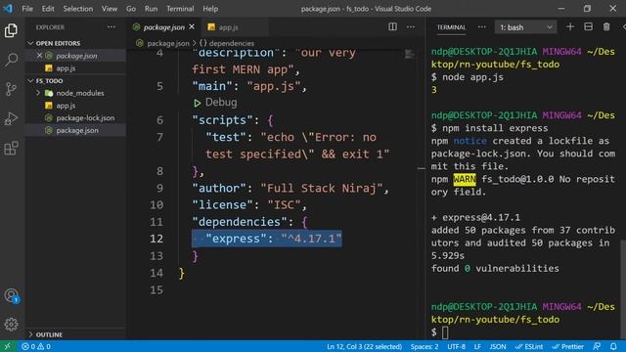
Task: Close the package.json editor tab
Action: pyautogui.click(x=192, y=26)
